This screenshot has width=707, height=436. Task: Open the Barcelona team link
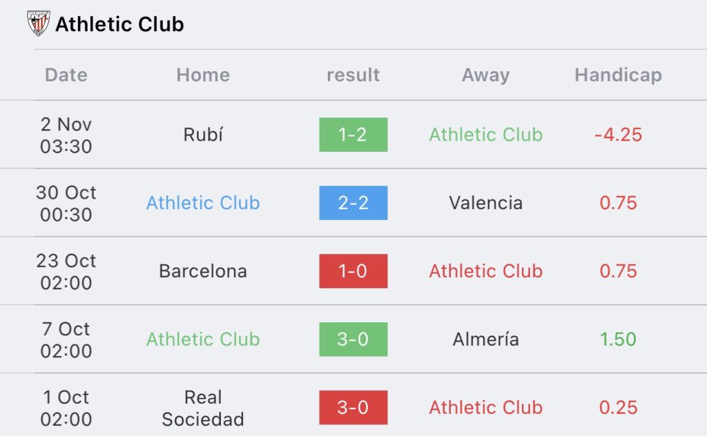203,271
